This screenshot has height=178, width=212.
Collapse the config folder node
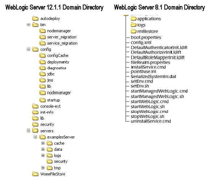coord(28,49)
